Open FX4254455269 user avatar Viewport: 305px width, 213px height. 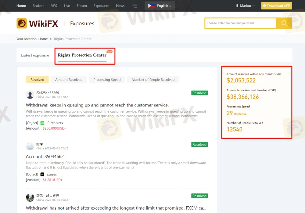(30, 95)
